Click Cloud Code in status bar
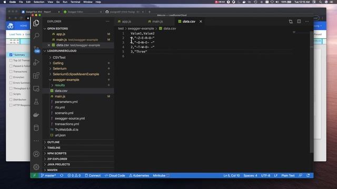Image resolution: width=337 pixels, height=189 pixels. point(115,175)
